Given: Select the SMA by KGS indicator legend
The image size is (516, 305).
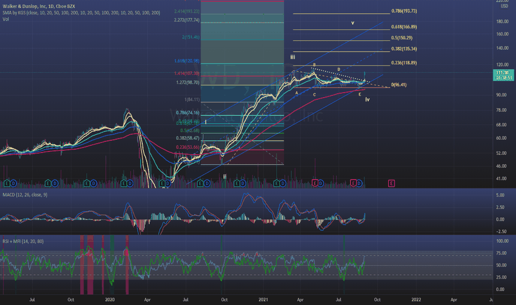Looking at the screenshot, I should pyautogui.click(x=81, y=13).
